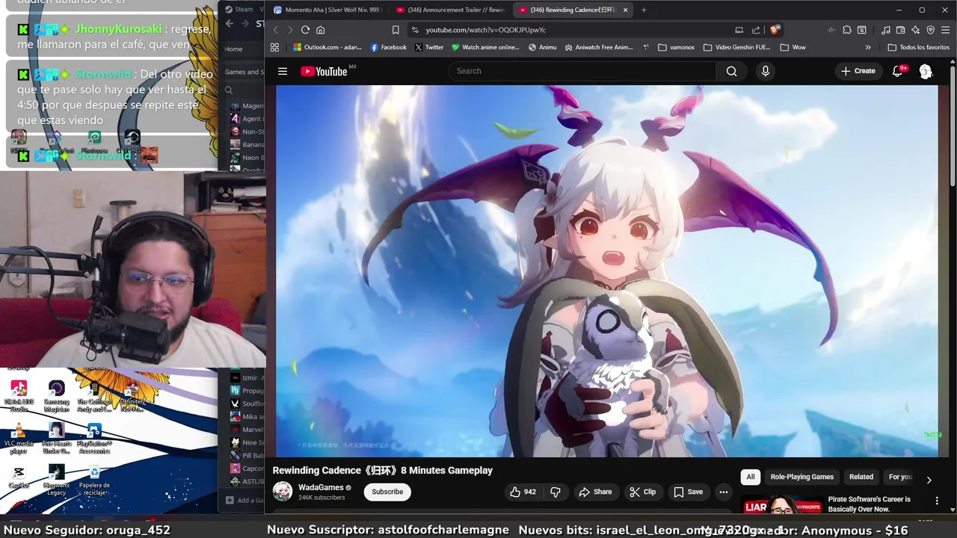This screenshot has width=957, height=538.
Task: Open Aniwatch Free Anime bookmark
Action: pyautogui.click(x=599, y=47)
